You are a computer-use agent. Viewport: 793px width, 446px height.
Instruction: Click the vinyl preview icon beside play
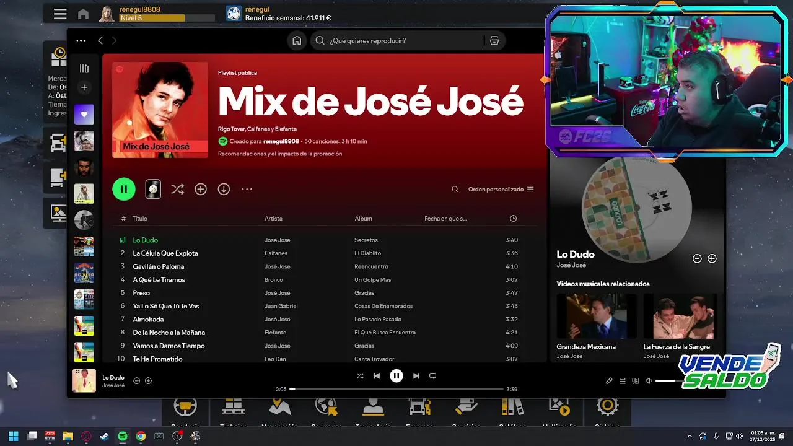153,189
